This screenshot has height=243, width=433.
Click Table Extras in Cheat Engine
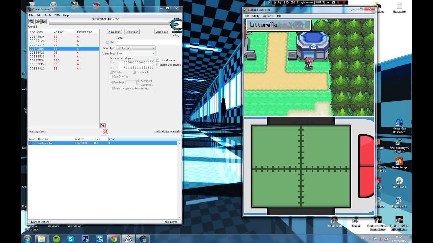(170, 222)
